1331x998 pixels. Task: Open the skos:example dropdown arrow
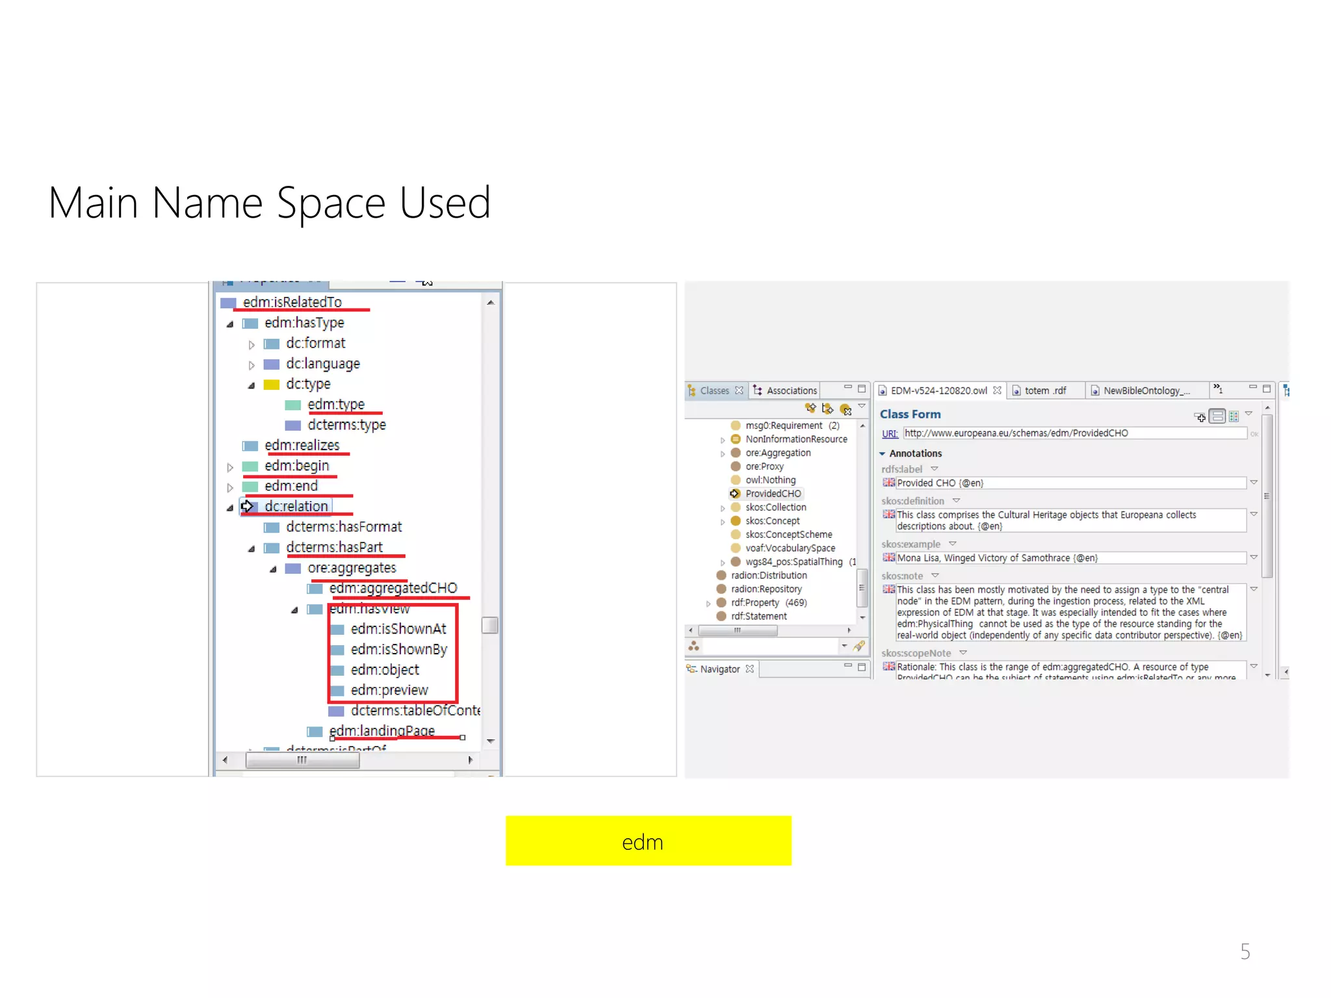point(953,543)
